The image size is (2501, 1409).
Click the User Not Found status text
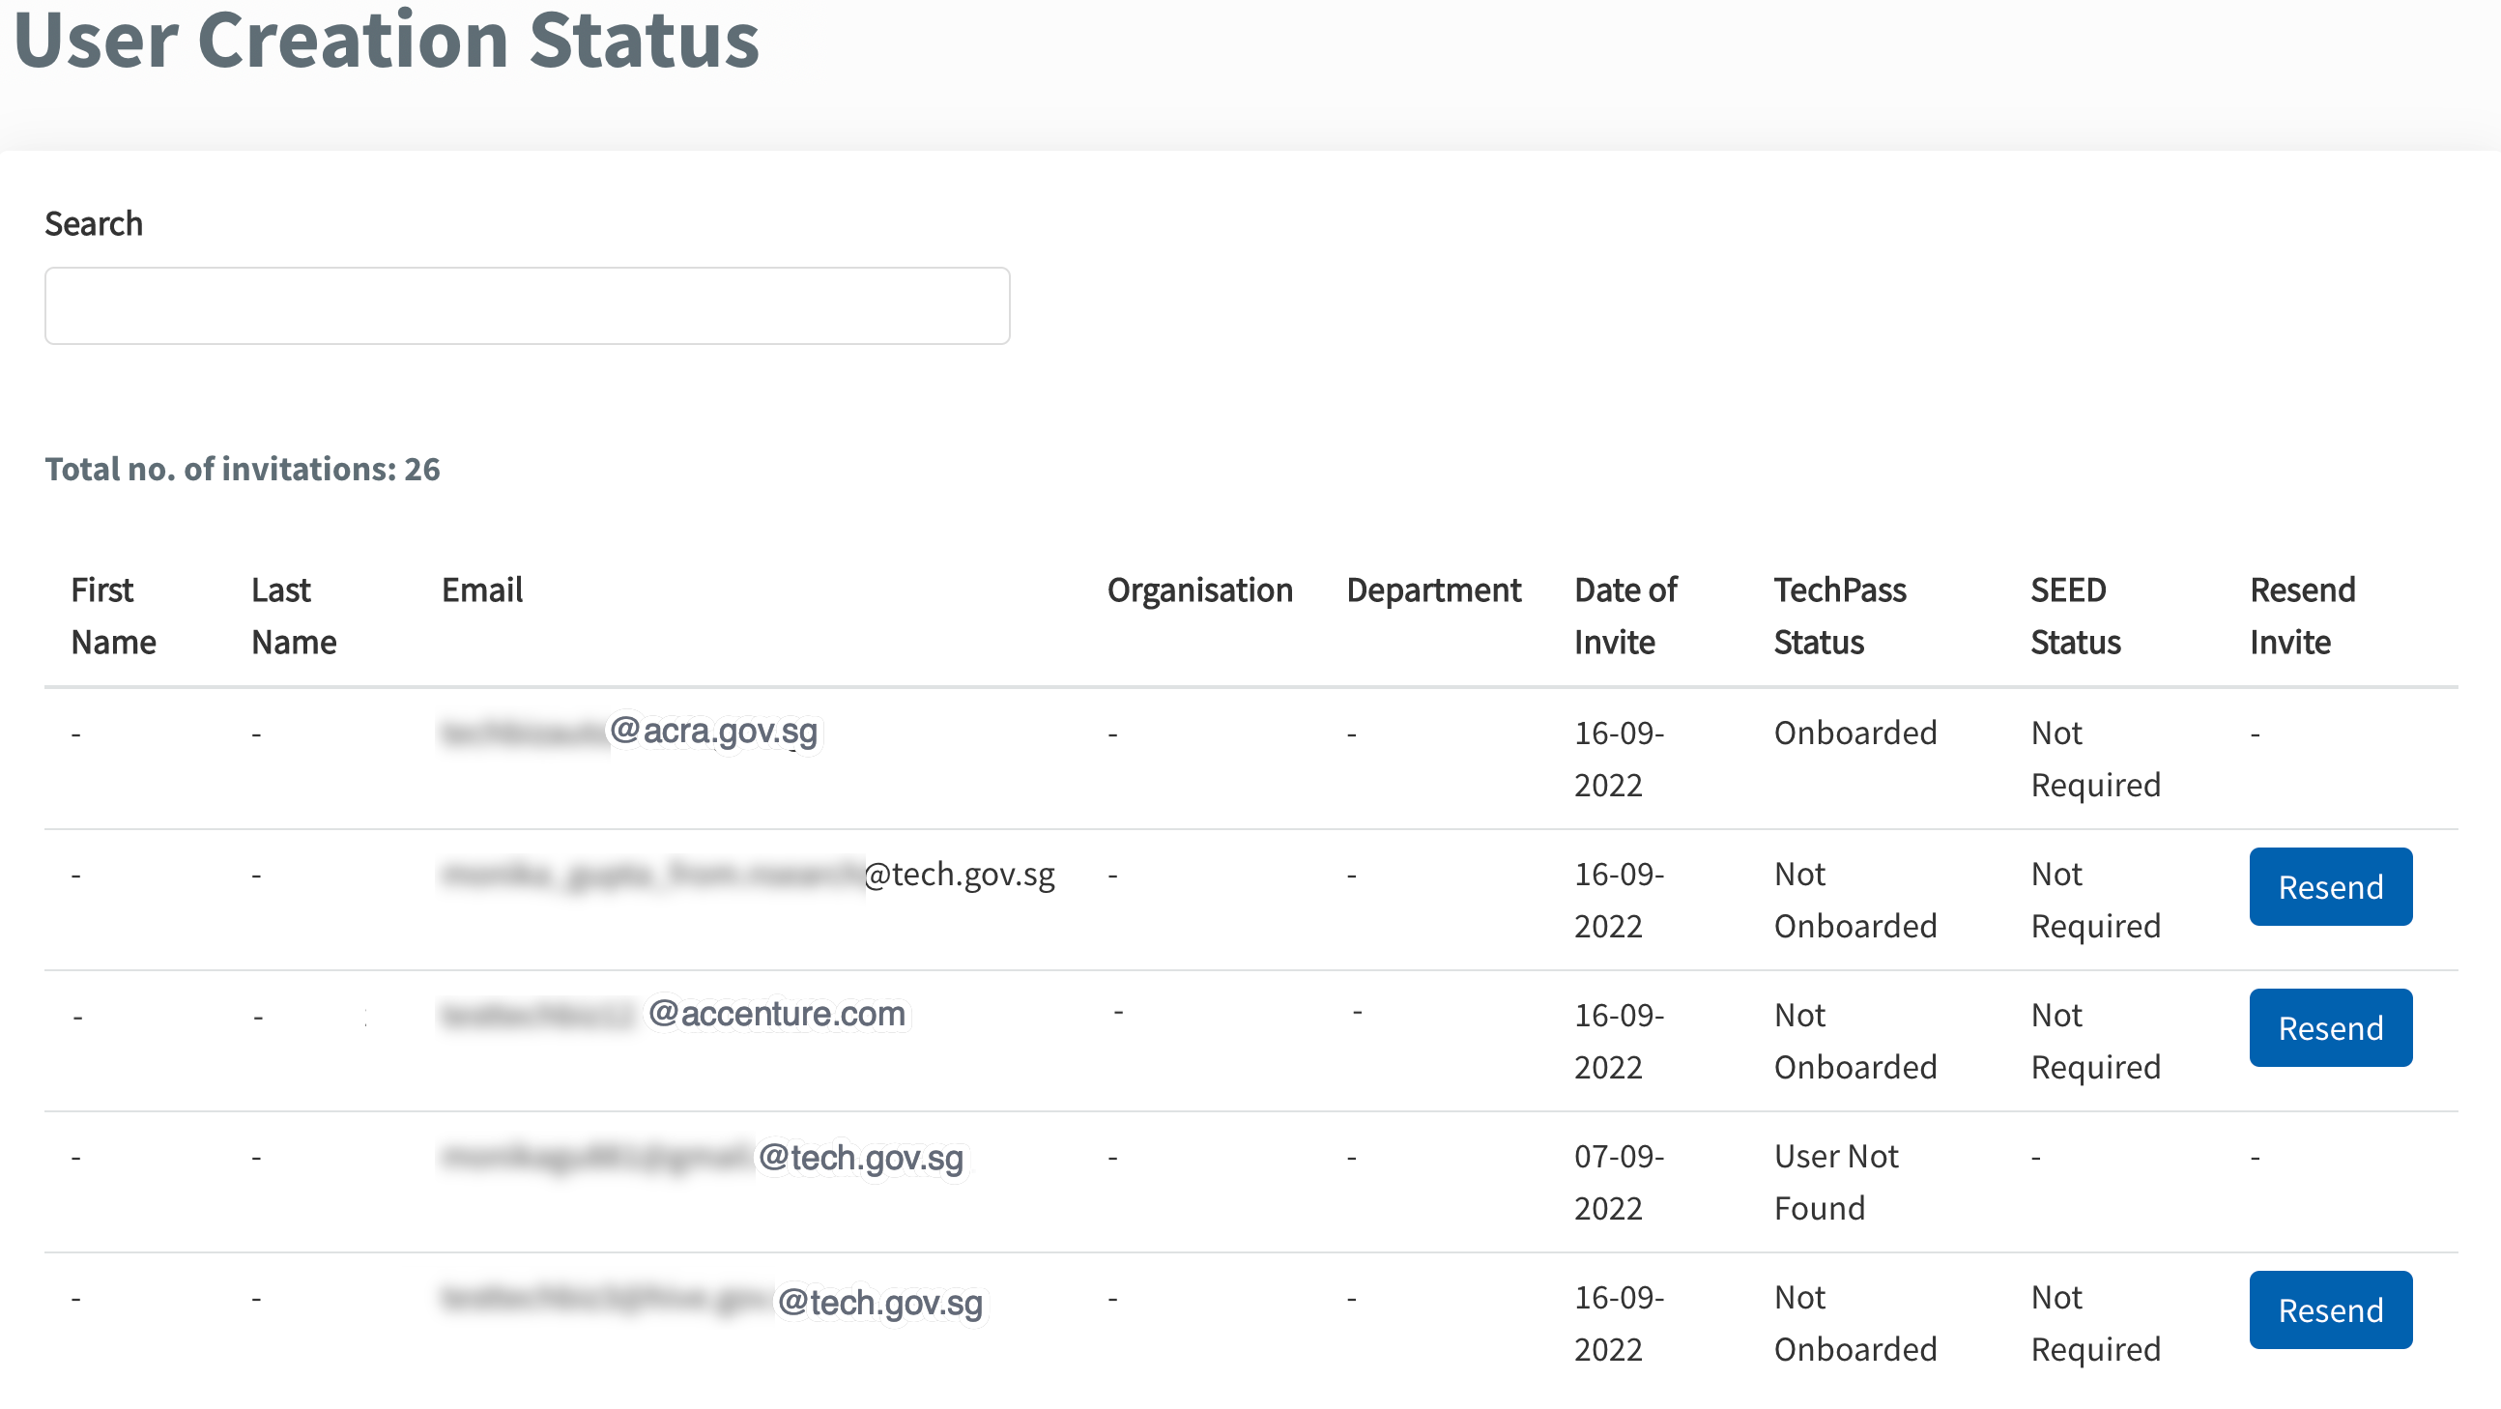pos(1835,1182)
